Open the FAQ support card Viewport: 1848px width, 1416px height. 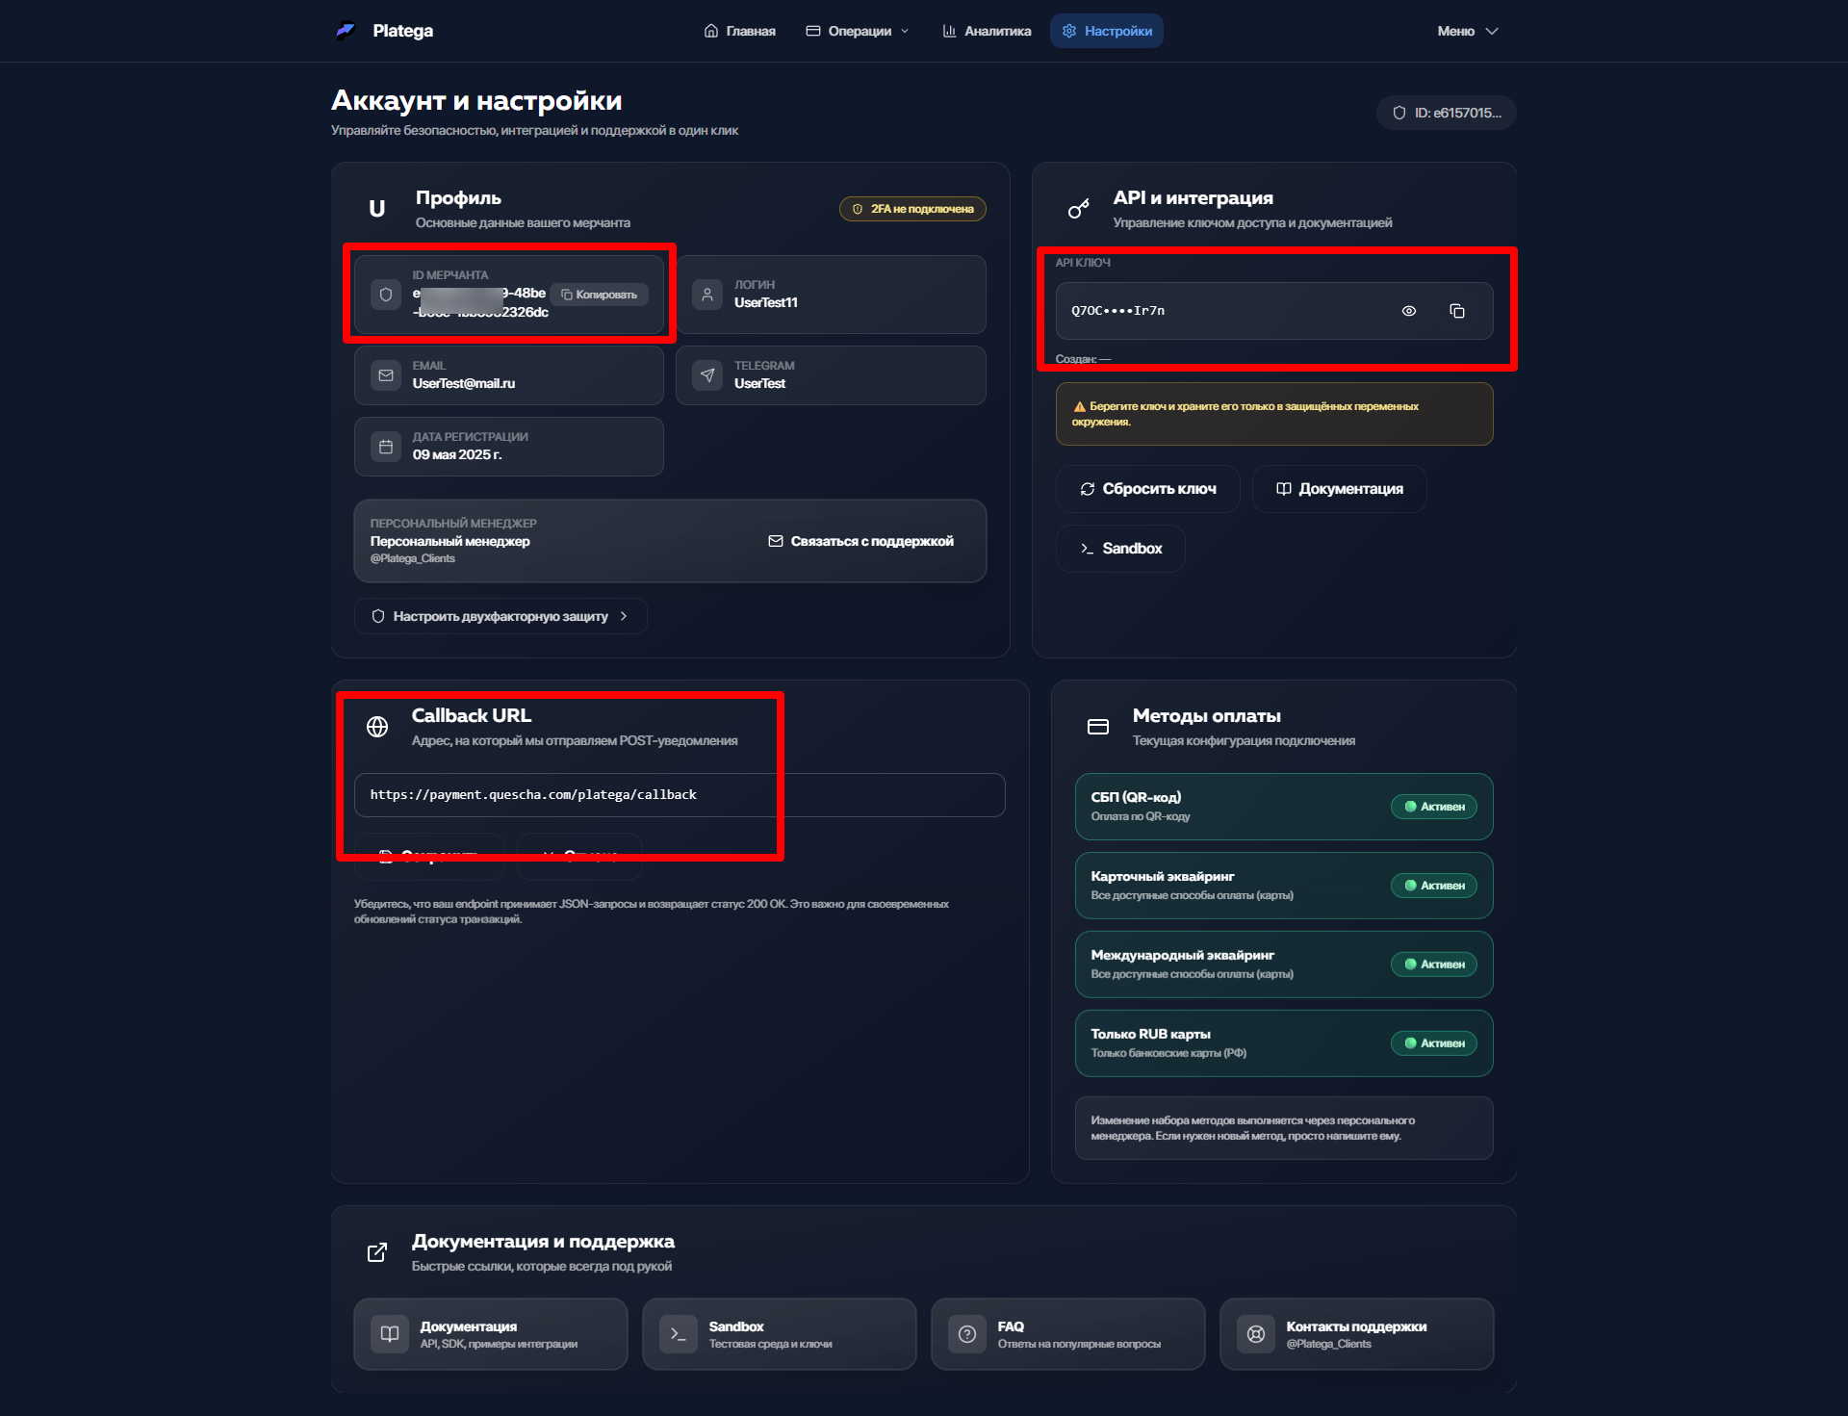click(x=1066, y=1334)
